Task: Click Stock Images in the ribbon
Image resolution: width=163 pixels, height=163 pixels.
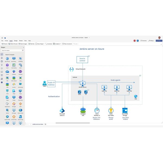Action: point(23,44)
